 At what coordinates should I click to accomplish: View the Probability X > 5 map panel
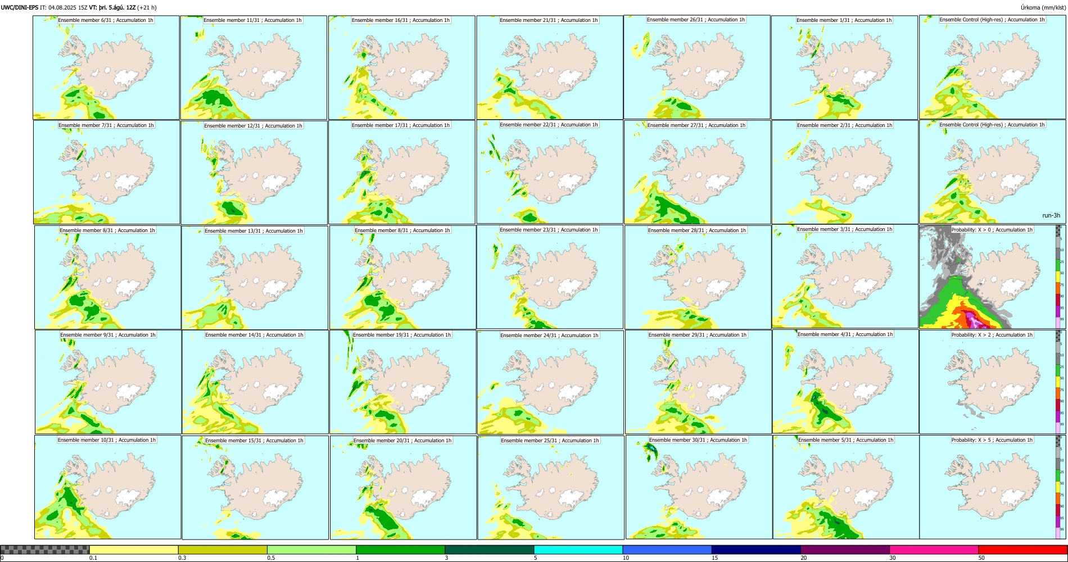(993, 487)
